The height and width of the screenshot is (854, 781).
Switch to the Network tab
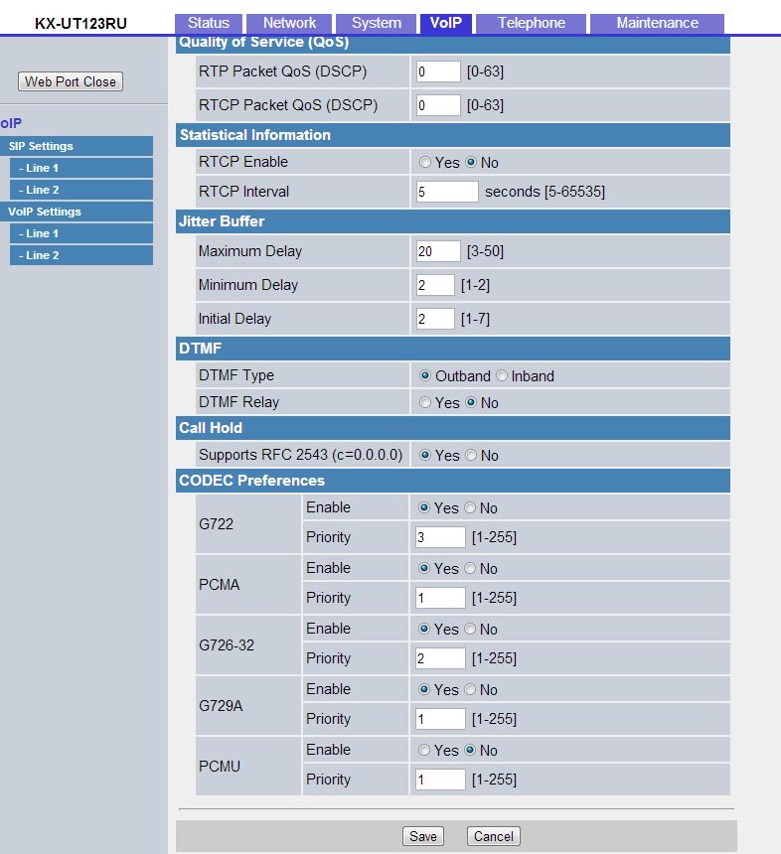(x=289, y=23)
